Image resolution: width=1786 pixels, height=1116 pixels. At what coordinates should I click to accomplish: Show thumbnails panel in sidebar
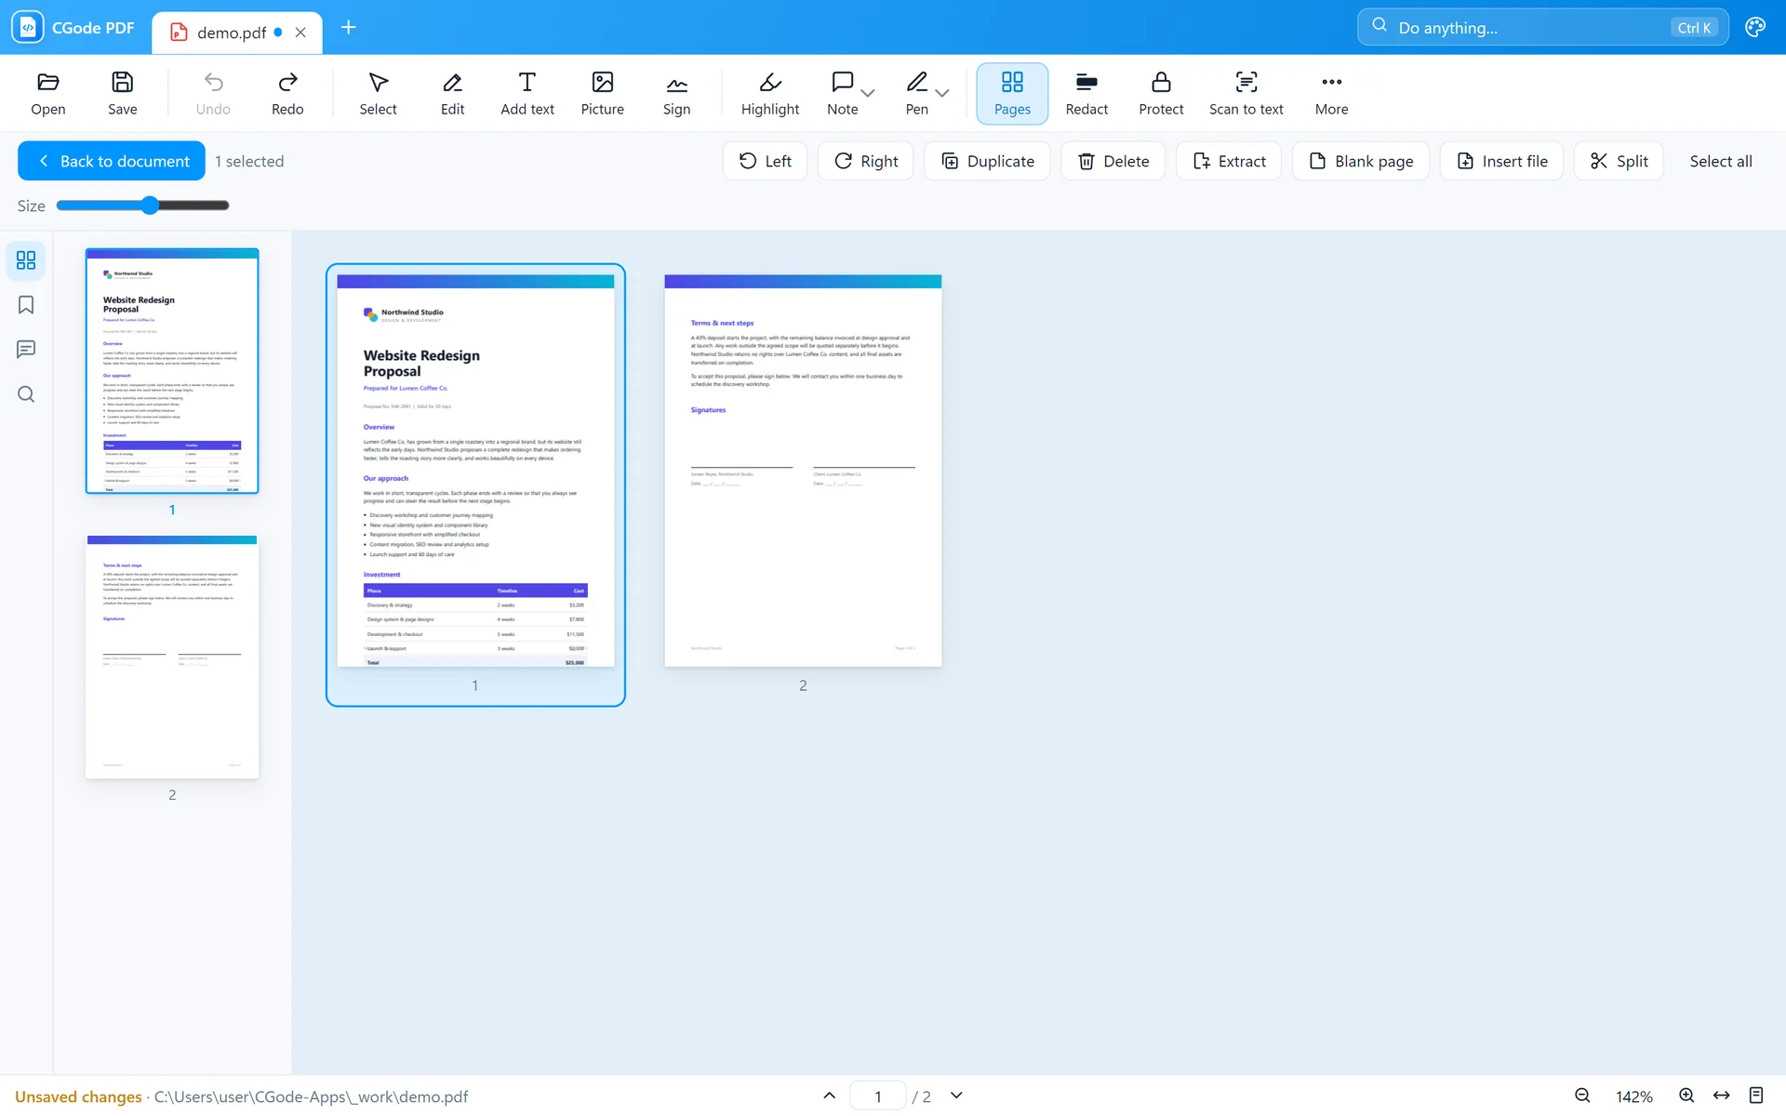click(x=26, y=260)
